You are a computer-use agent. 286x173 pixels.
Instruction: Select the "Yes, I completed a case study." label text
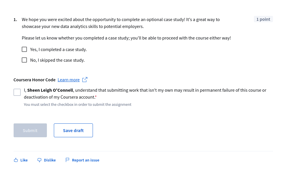[58, 49]
